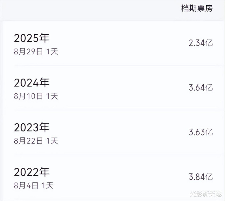Select the 8月4日 date text
Image resolution: width=225 pixels, height=201 pixels.
point(26,185)
